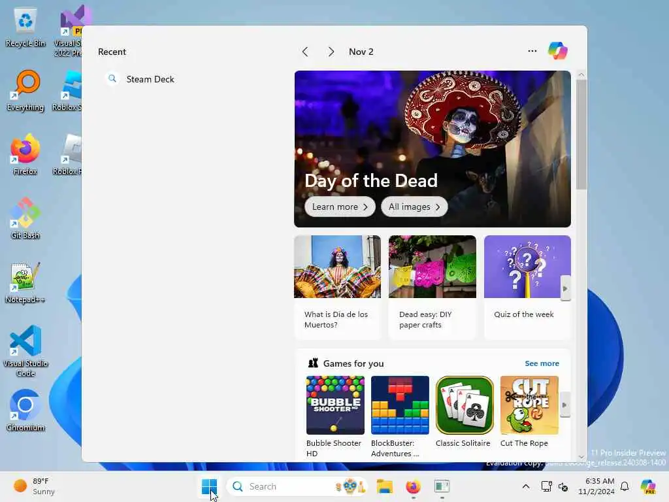
Task: Click the Nov 2 date label
Action: (x=361, y=52)
